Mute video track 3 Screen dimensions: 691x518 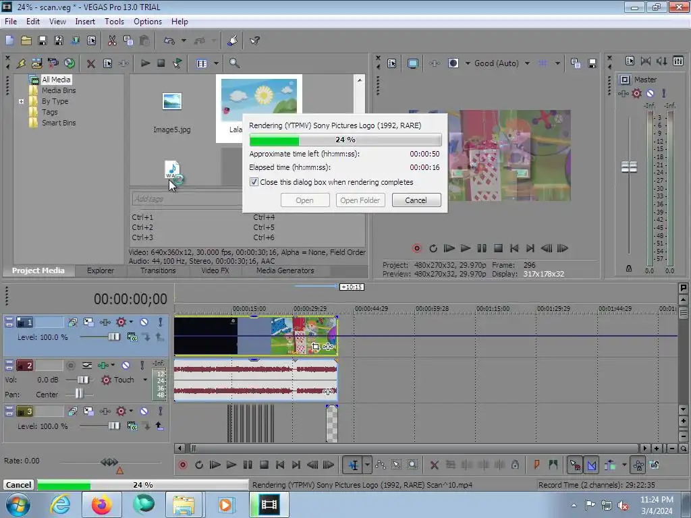click(x=144, y=411)
